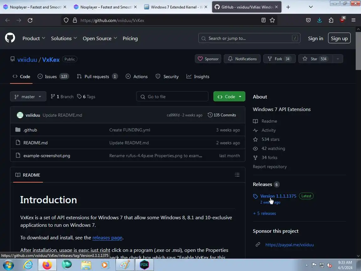Bookmark this page with the star icon
Viewport: 361px width, 271px height.
coord(272,20)
